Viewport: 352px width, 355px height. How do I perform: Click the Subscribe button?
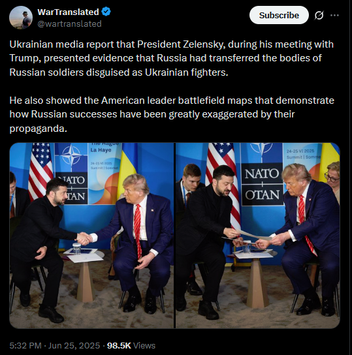click(279, 15)
